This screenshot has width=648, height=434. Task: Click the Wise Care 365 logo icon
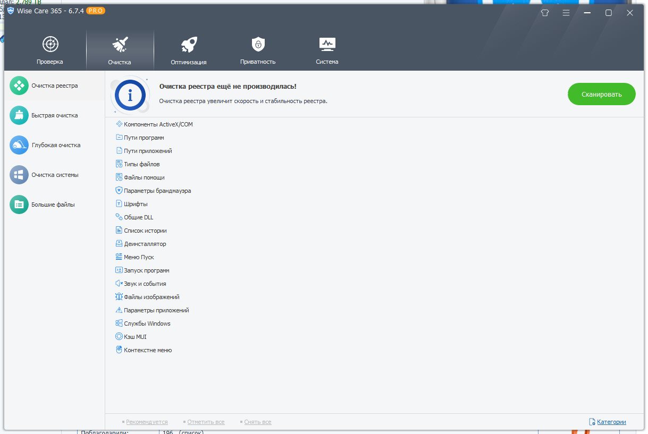click(x=11, y=11)
